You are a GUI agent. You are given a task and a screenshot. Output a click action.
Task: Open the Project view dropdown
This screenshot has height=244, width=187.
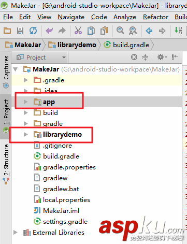41,58
